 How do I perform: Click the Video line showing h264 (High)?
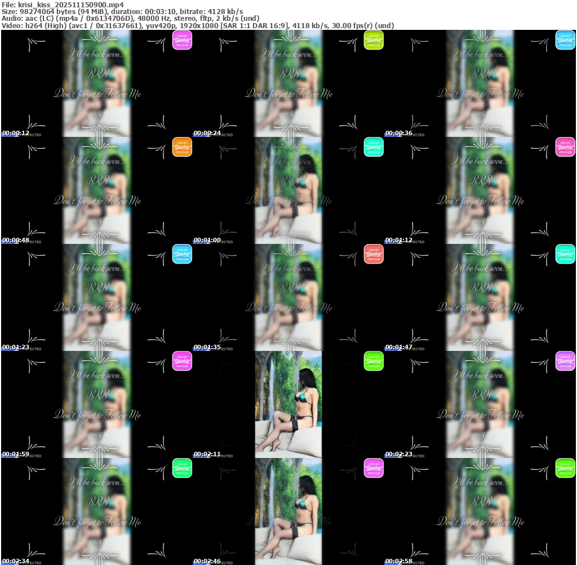click(x=198, y=25)
